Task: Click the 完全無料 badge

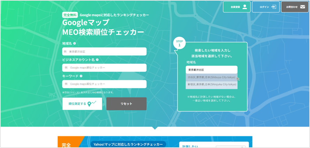Action: pos(70,15)
